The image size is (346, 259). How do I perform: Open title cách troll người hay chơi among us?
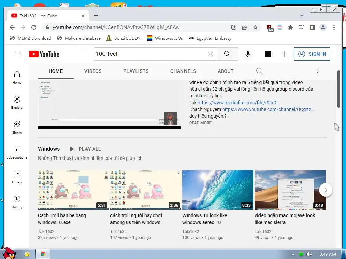[x=136, y=219]
